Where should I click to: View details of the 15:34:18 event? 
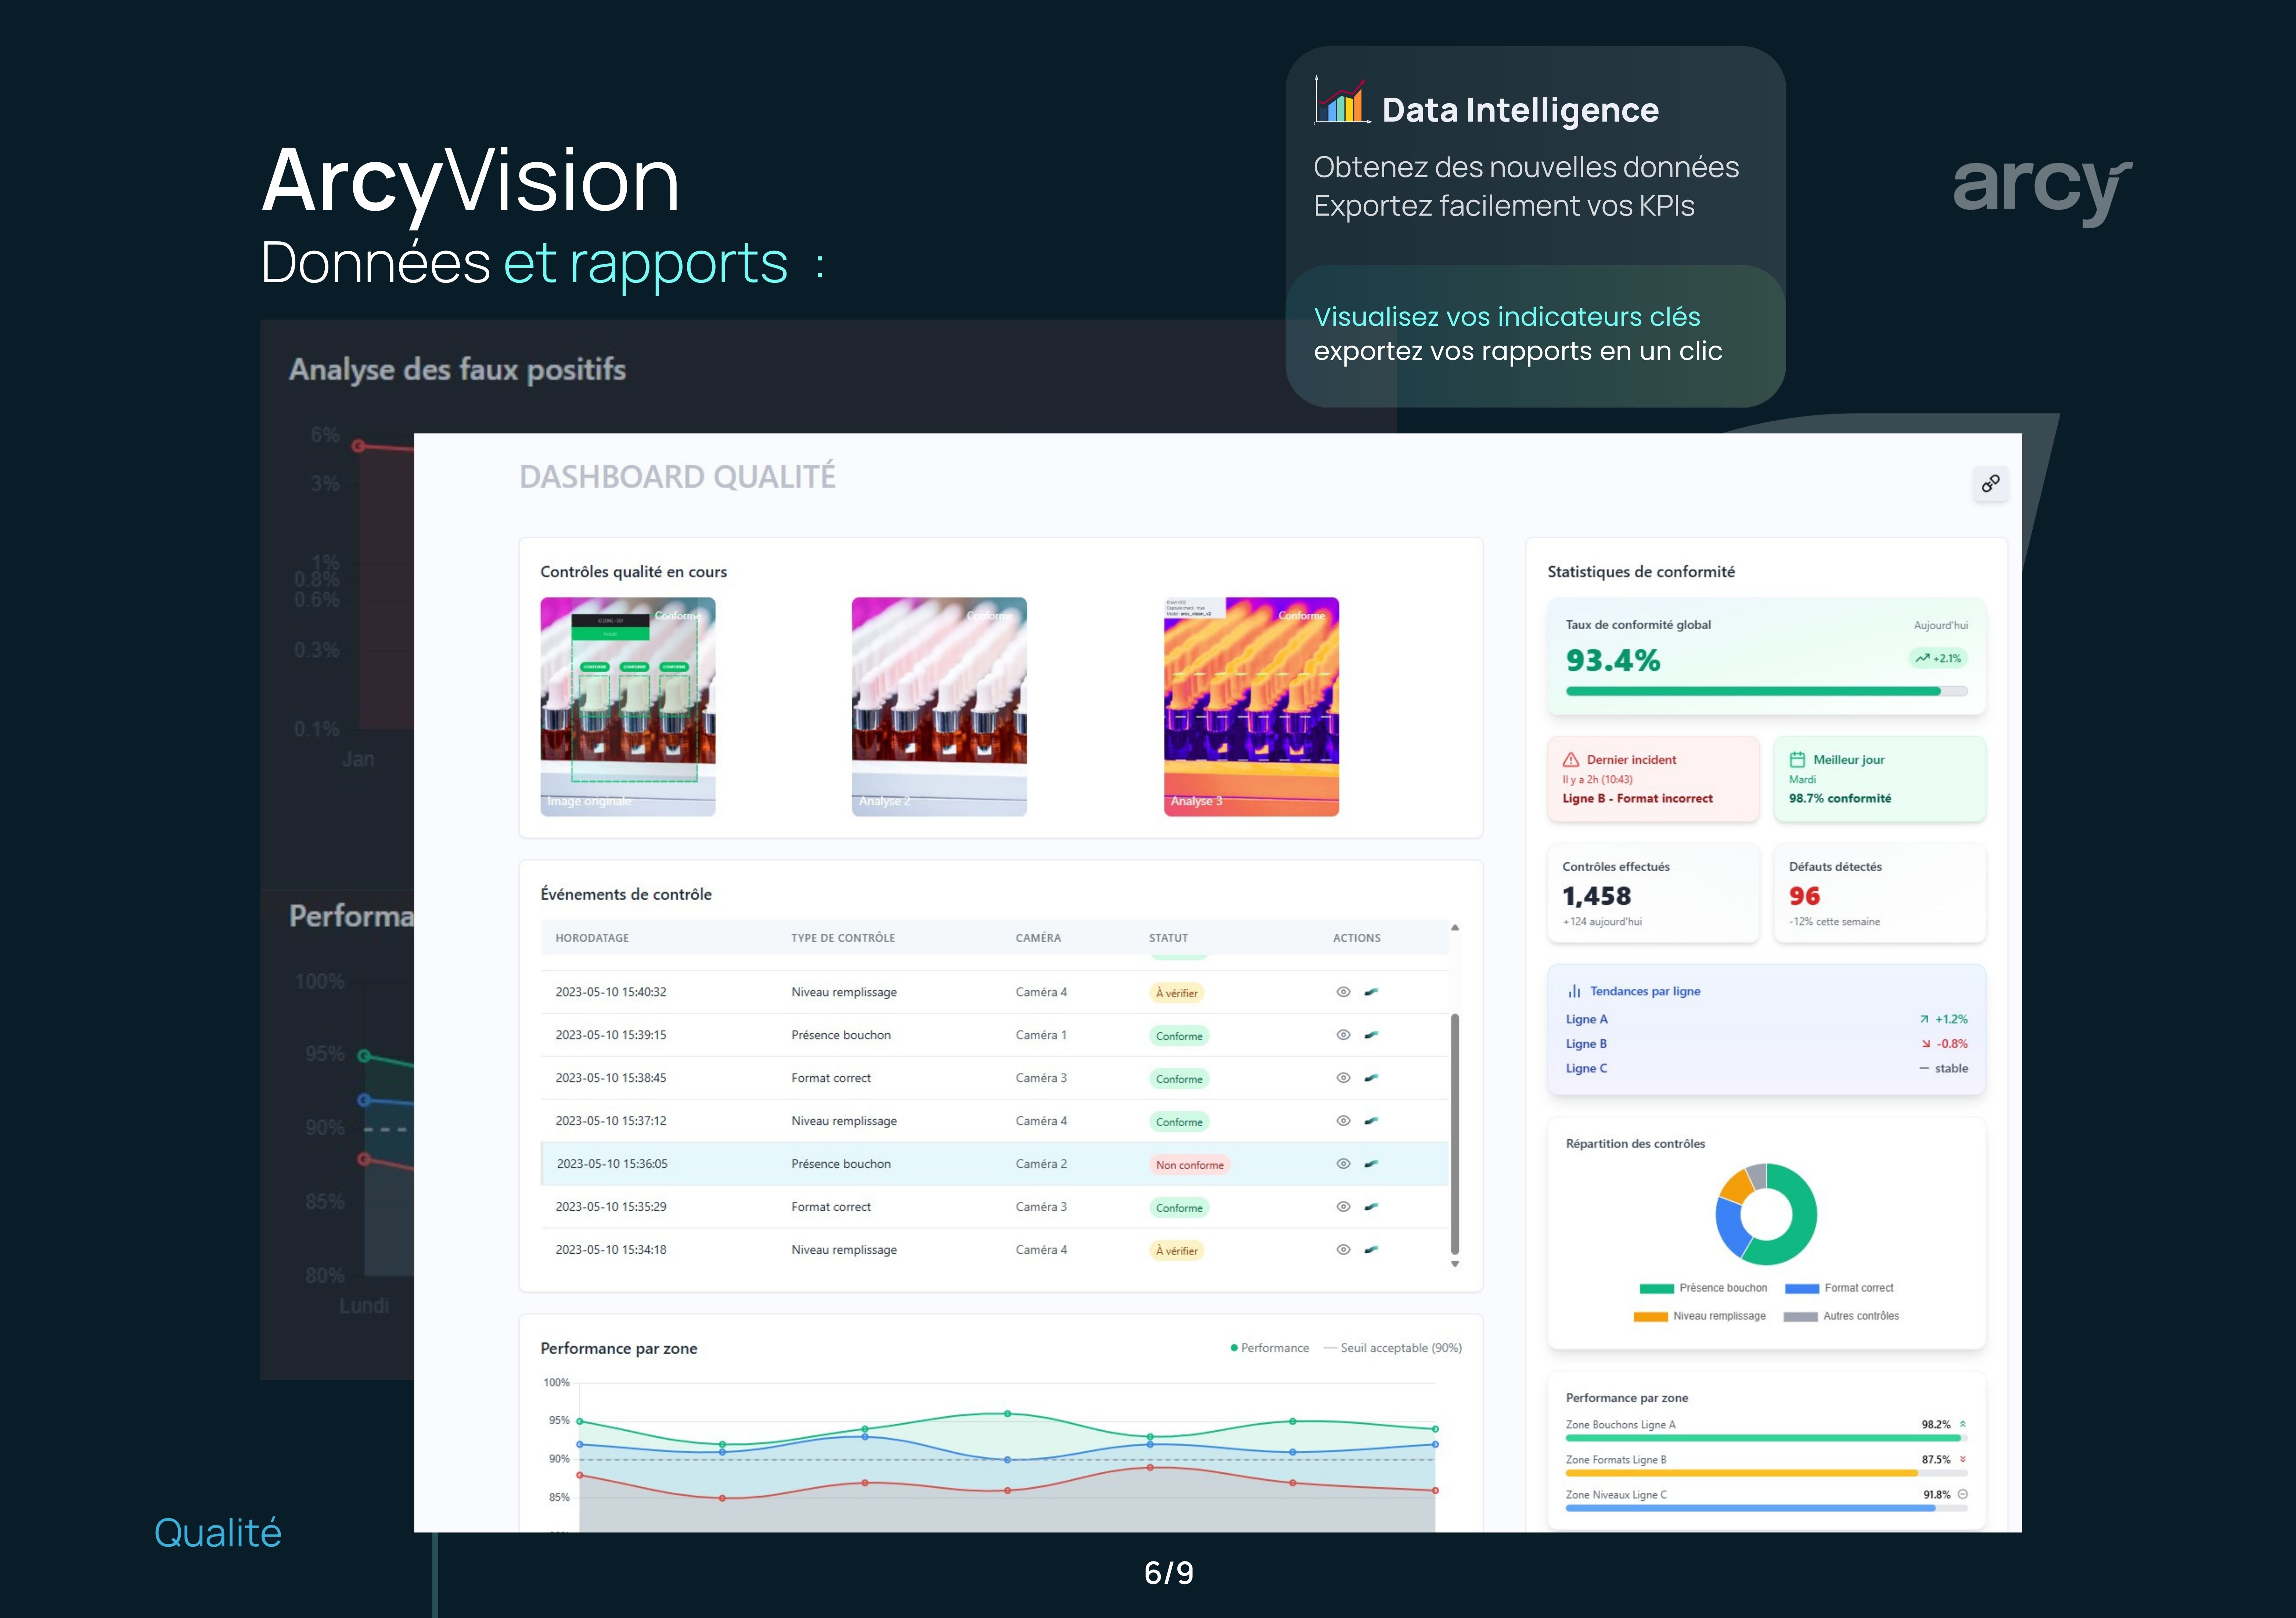click(x=1343, y=1250)
